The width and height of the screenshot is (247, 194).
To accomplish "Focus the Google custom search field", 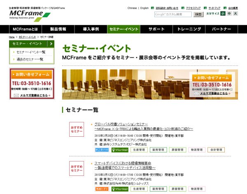I will click(173, 14).
